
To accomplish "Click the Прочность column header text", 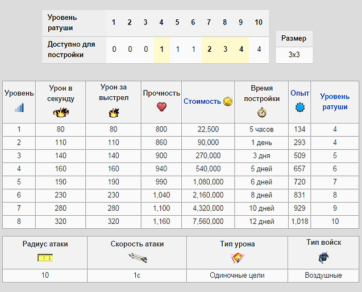I will (161, 93).
